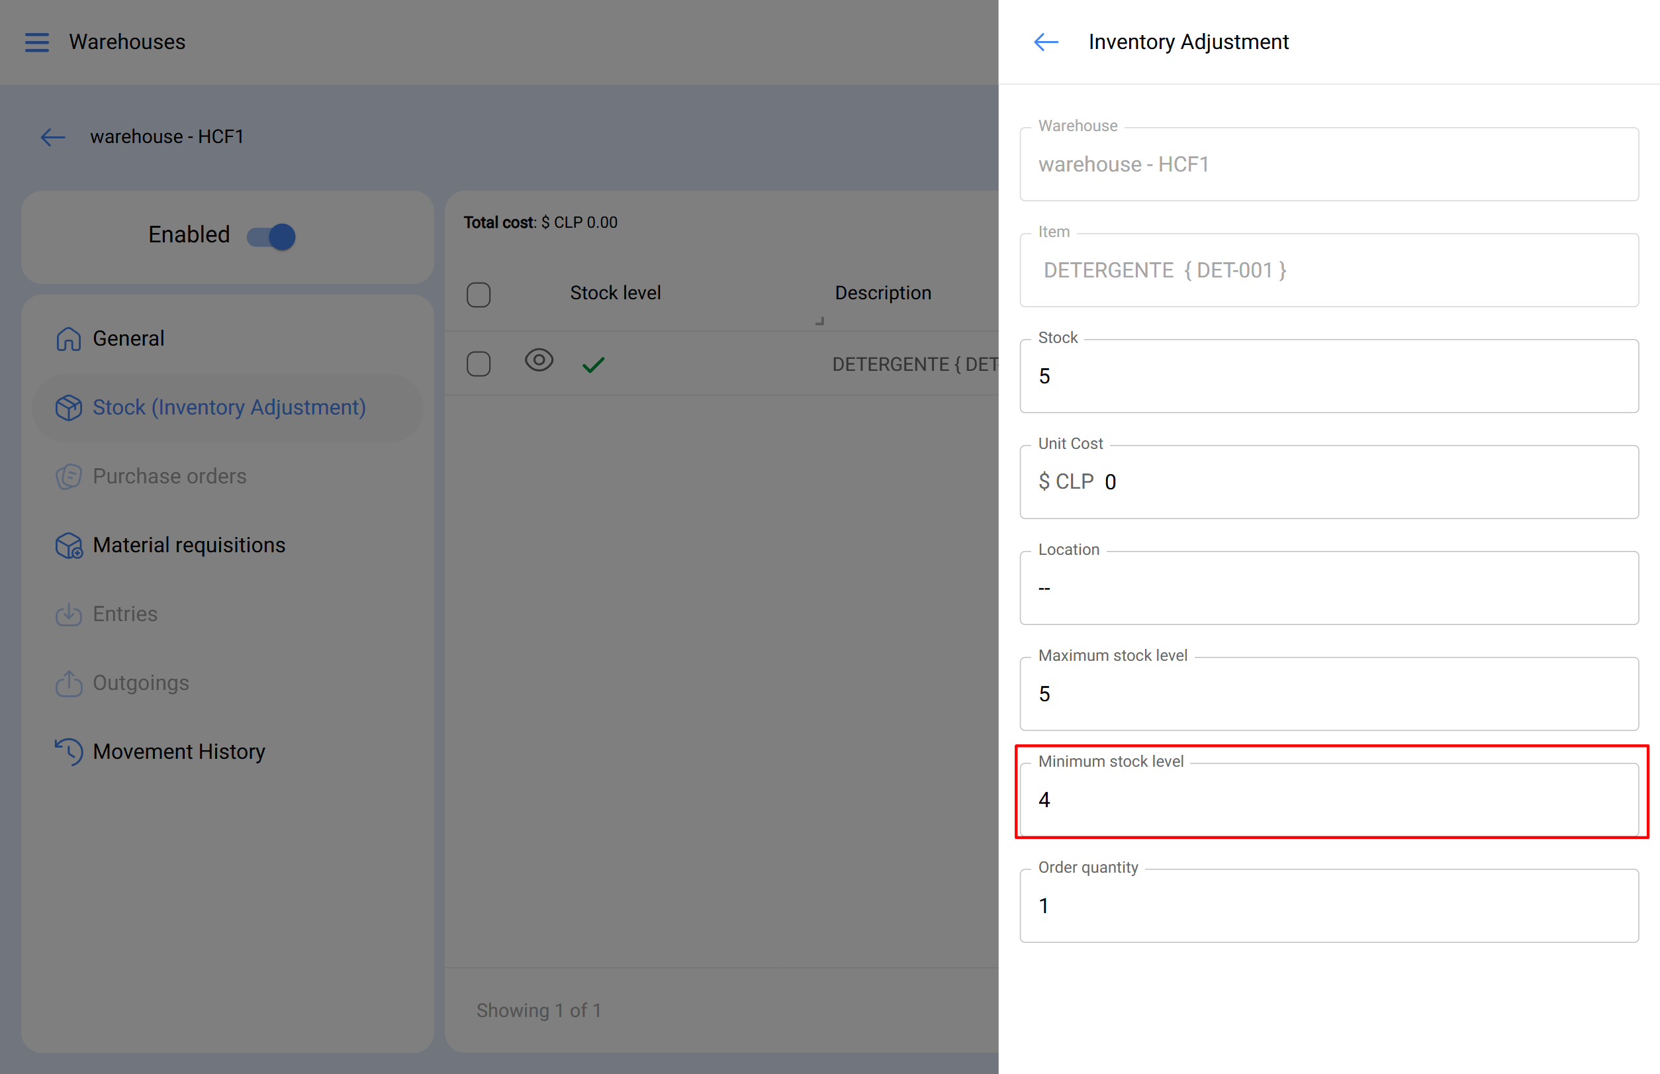Click back arrow next to warehouse - HCF1
Viewport: 1660px width, 1074px height.
point(53,136)
